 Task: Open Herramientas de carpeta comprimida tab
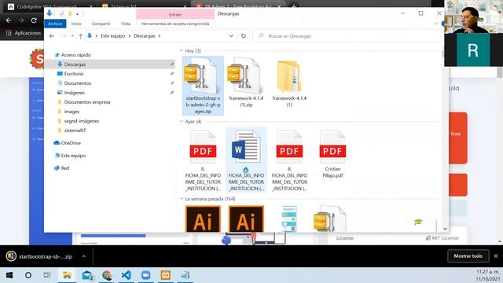175,24
